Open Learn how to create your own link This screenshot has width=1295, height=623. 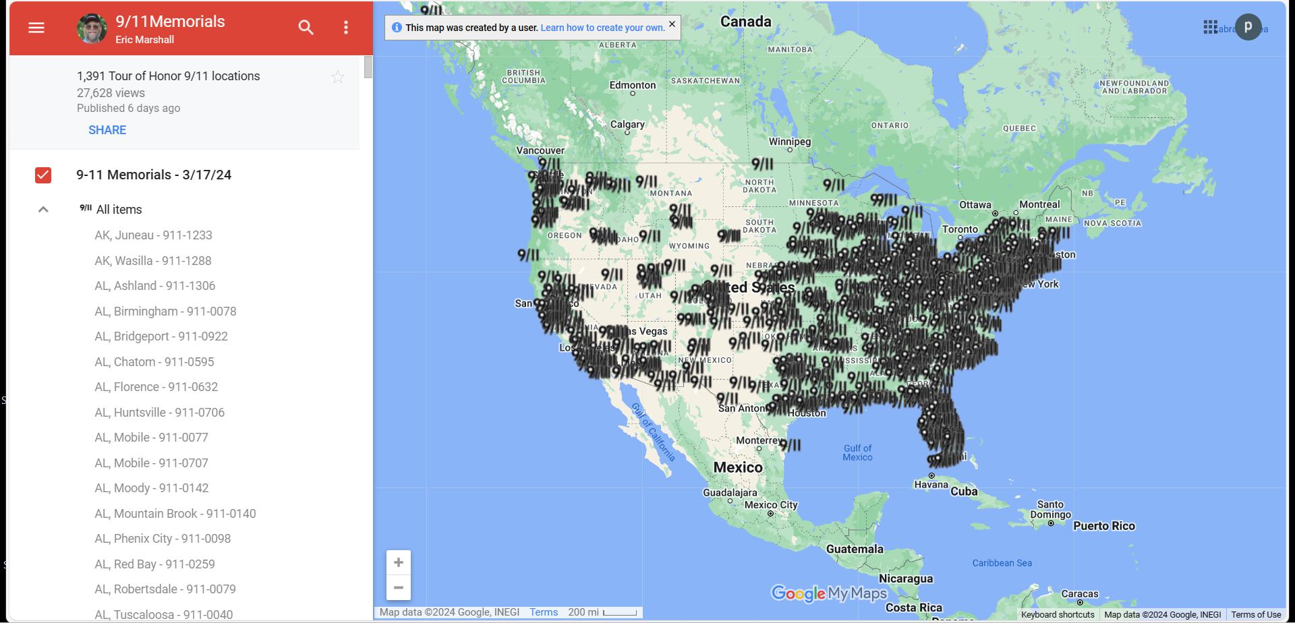(602, 28)
